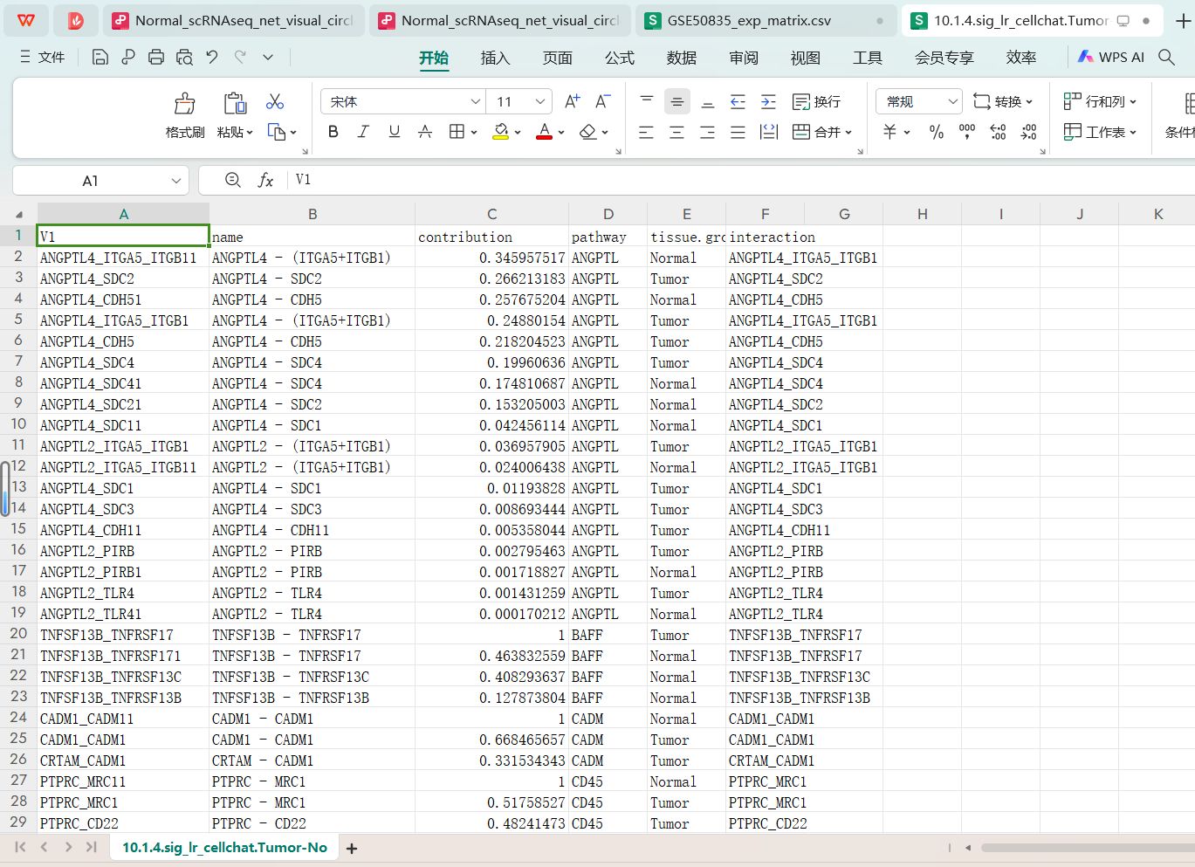
Task: Align text to top
Action: [647, 101]
